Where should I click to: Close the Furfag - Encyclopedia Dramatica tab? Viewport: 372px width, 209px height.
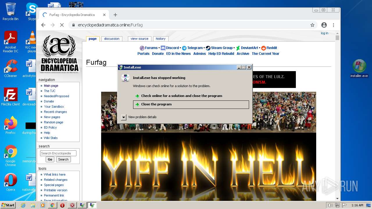point(104,15)
